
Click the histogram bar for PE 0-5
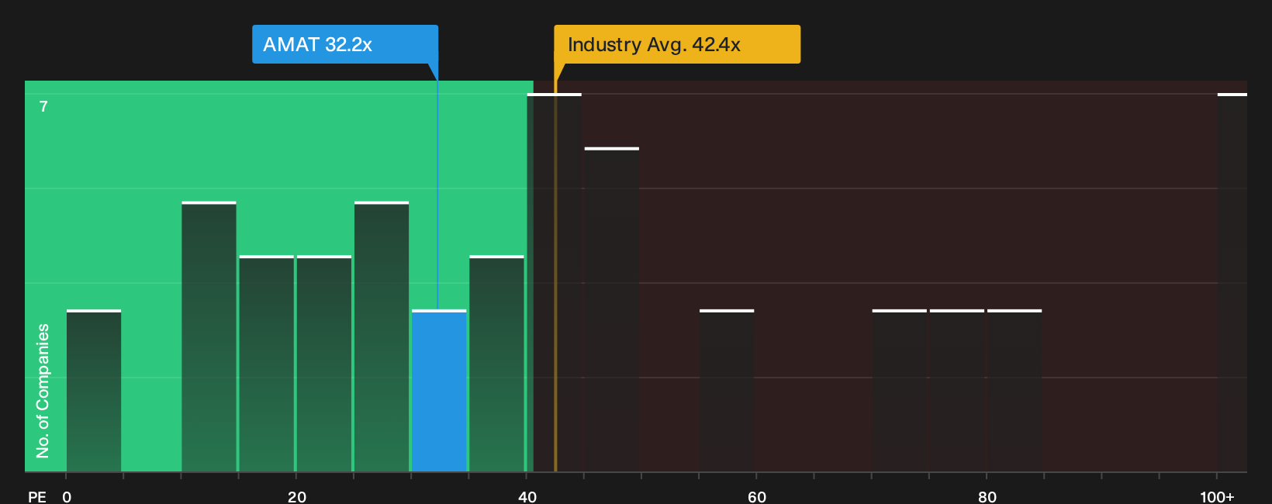94,391
